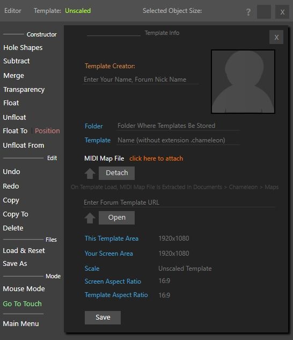Save the template info
Viewport: 293px width, 340px height.
[x=102, y=317]
